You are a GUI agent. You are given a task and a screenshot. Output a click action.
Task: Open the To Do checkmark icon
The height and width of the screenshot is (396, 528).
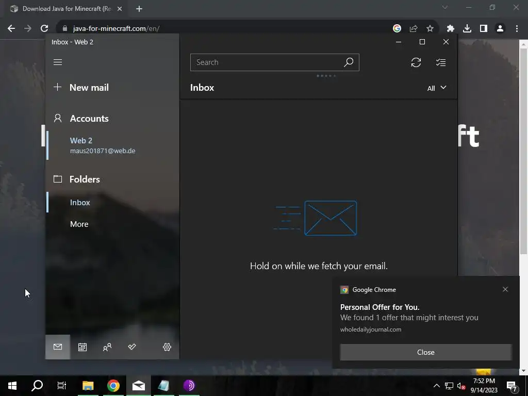tap(132, 347)
